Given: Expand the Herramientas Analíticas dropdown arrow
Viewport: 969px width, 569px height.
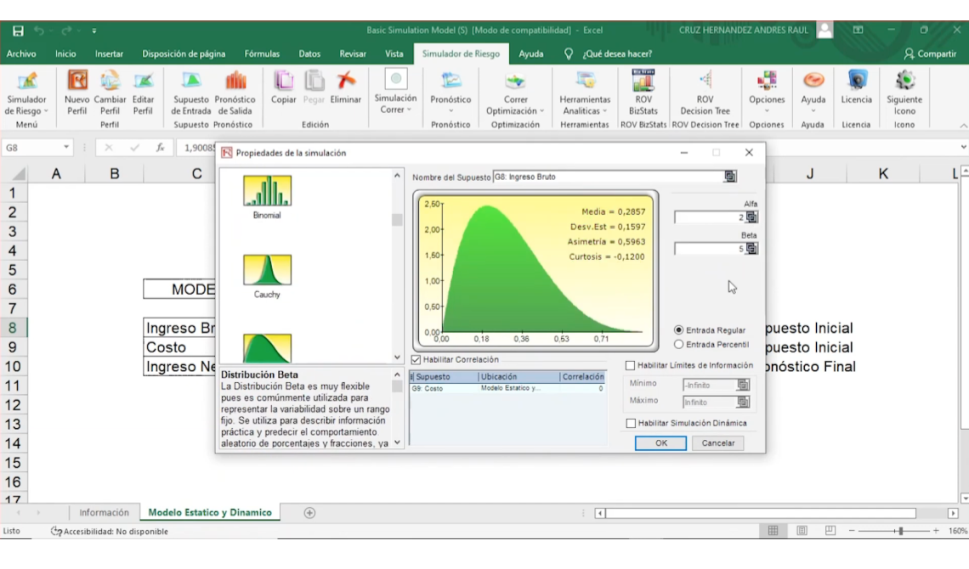Looking at the screenshot, I should point(604,111).
